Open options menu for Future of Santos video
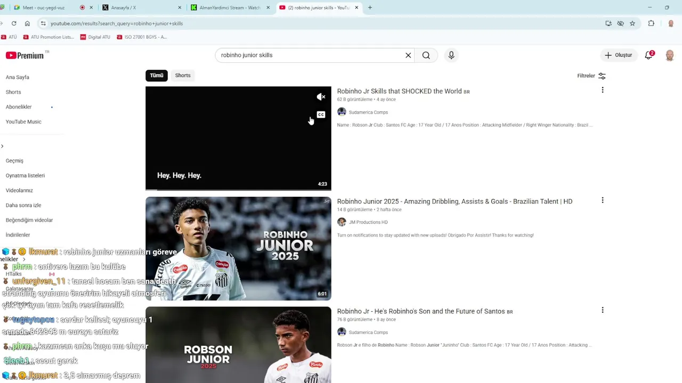682x383 pixels. (x=603, y=310)
